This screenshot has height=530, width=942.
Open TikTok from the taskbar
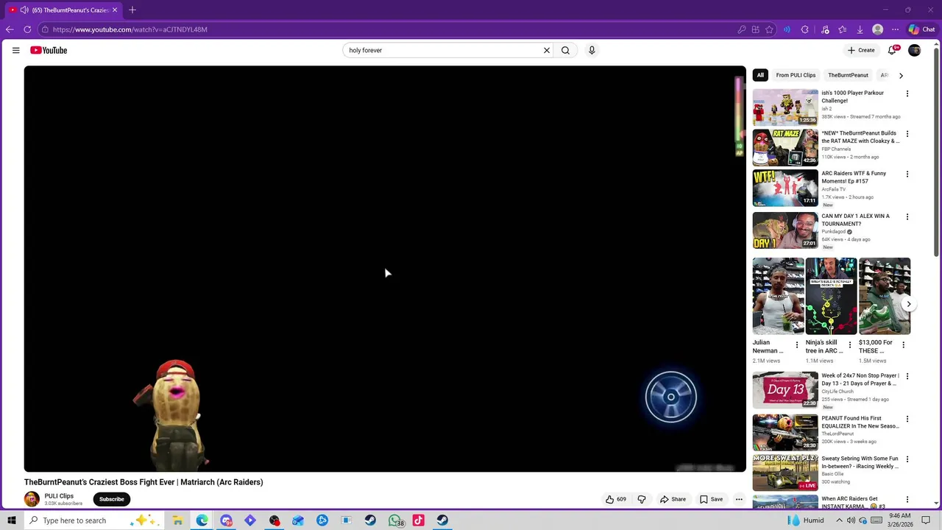418,520
